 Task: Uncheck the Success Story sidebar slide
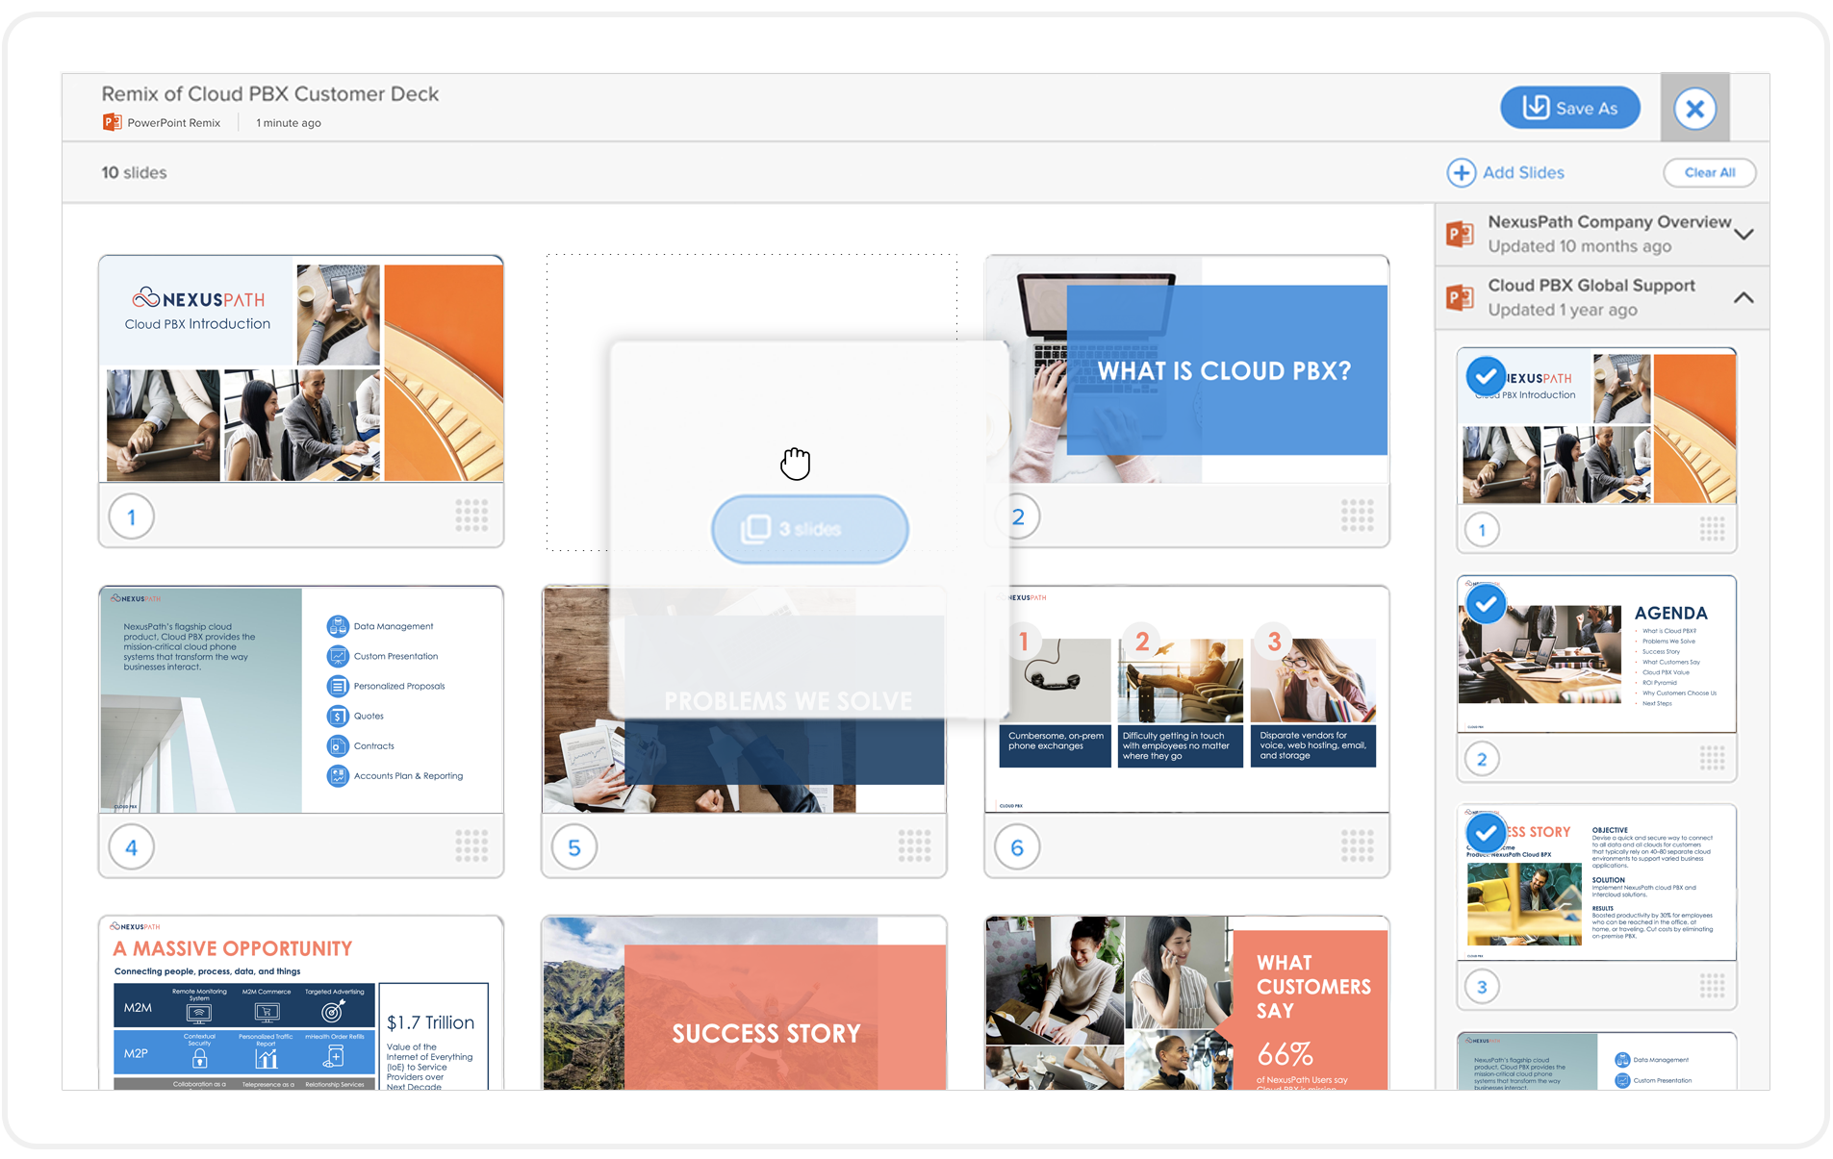point(1486,831)
